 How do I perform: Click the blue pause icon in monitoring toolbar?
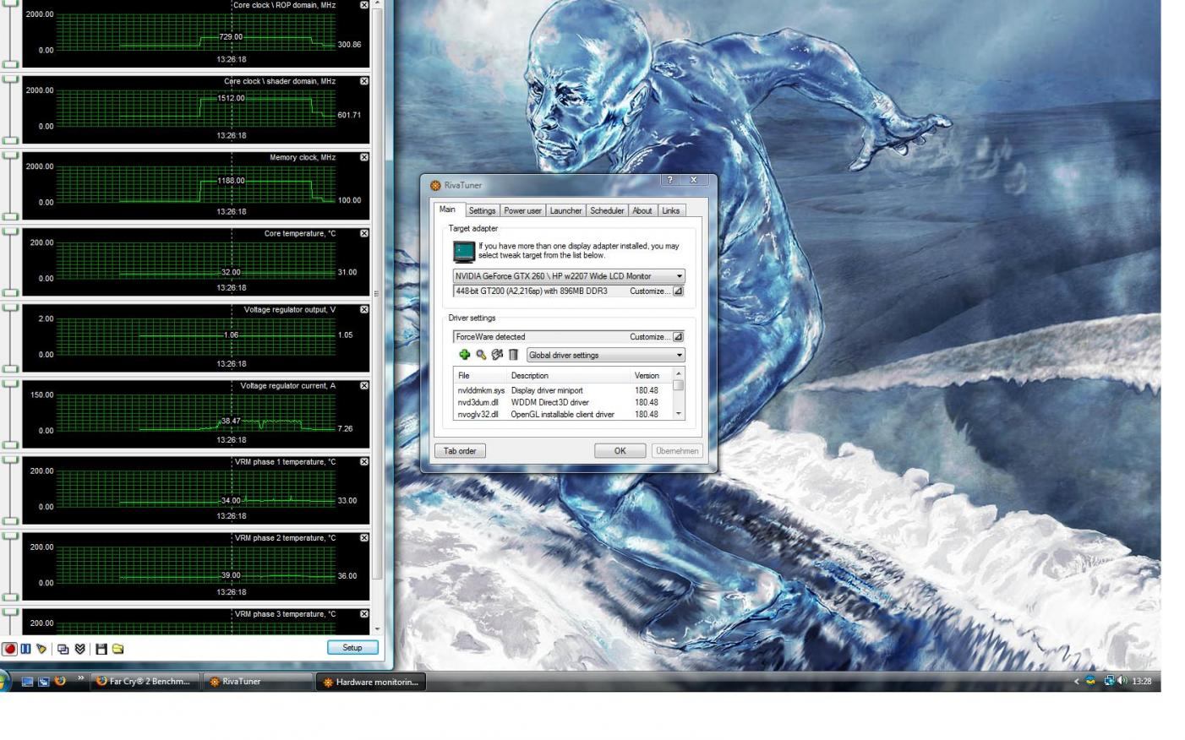pos(26,649)
